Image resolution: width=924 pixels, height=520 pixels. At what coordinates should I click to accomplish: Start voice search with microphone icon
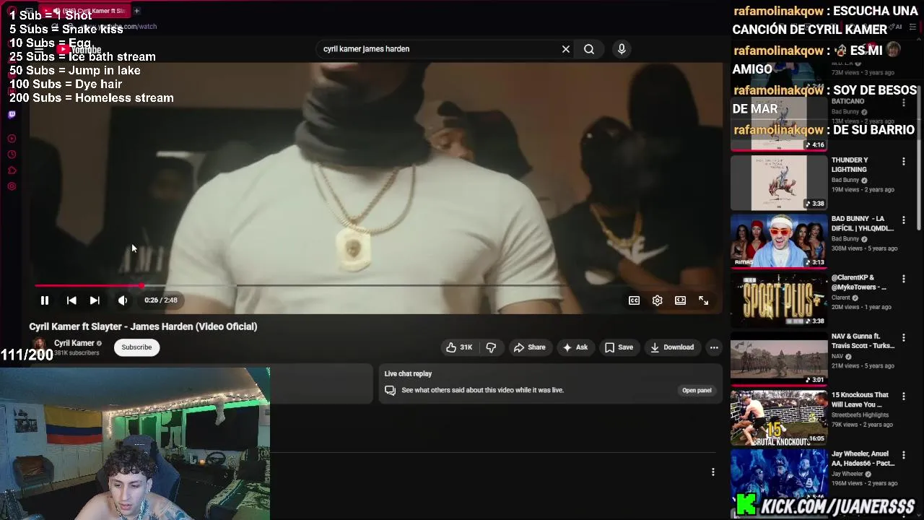[x=622, y=49]
